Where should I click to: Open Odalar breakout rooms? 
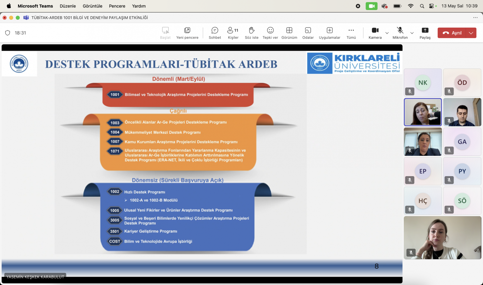pyautogui.click(x=308, y=33)
